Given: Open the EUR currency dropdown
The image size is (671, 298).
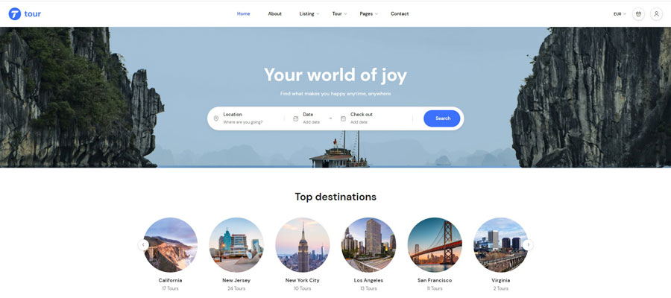Looking at the screenshot, I should click(620, 14).
